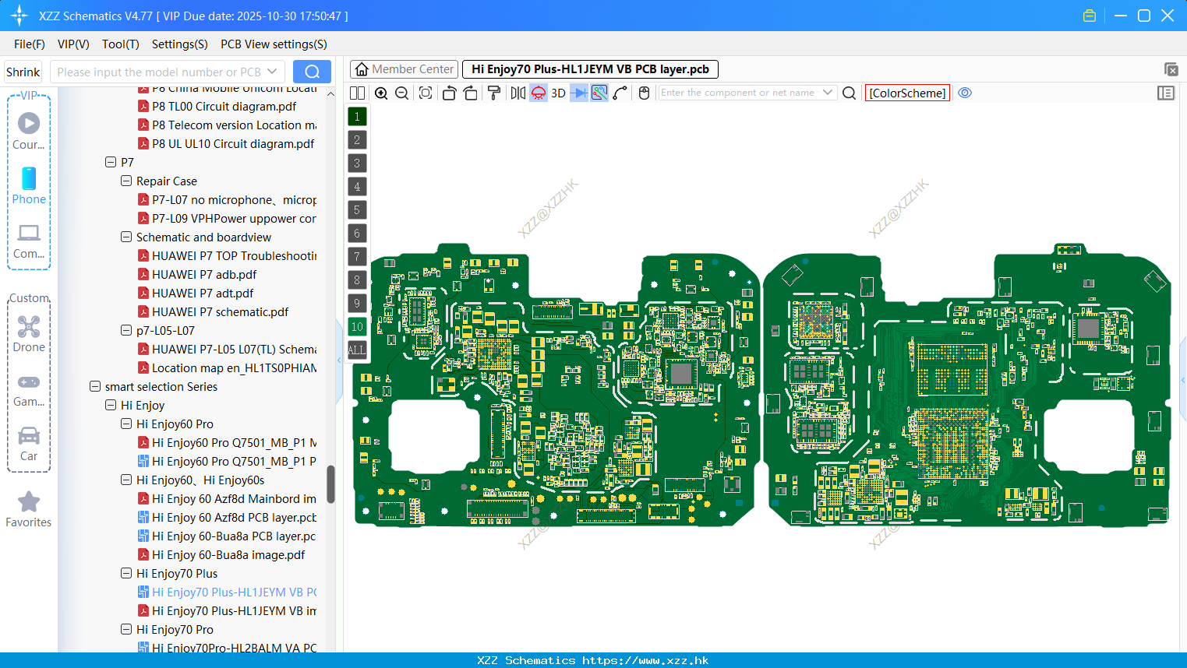Screen dimensions: 1187x668
Task: Toggle PCB layer 4
Action: click(x=357, y=186)
